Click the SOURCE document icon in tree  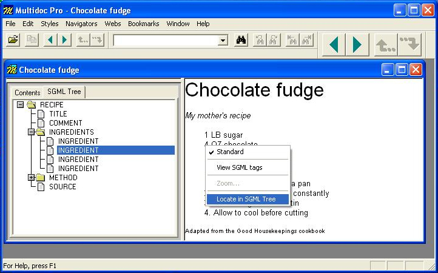click(41, 187)
